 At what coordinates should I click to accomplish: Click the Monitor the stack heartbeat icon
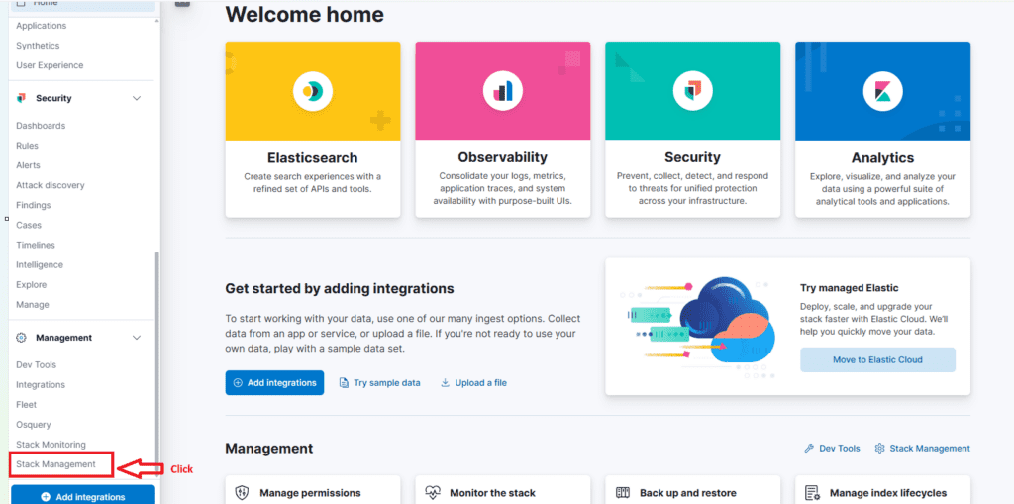click(432, 492)
